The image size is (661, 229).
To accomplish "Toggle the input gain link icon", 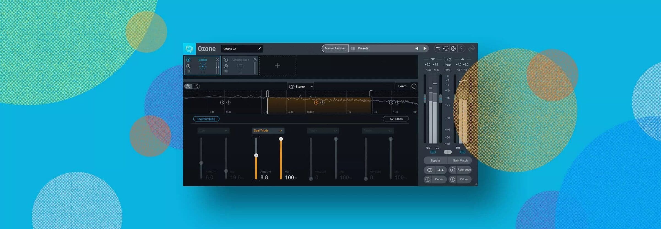I will (433, 152).
